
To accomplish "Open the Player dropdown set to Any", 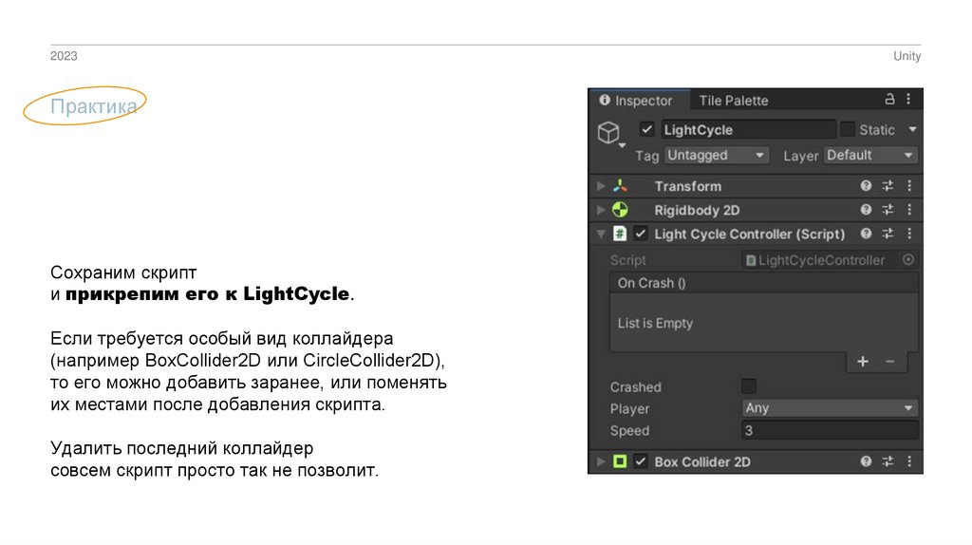I will coord(830,408).
